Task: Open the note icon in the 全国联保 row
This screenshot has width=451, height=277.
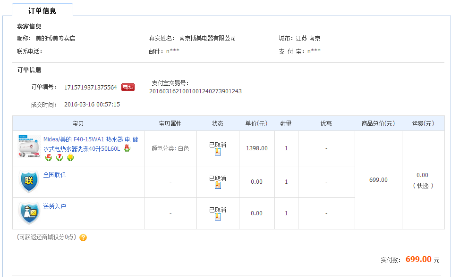Action: pyautogui.click(x=218, y=186)
